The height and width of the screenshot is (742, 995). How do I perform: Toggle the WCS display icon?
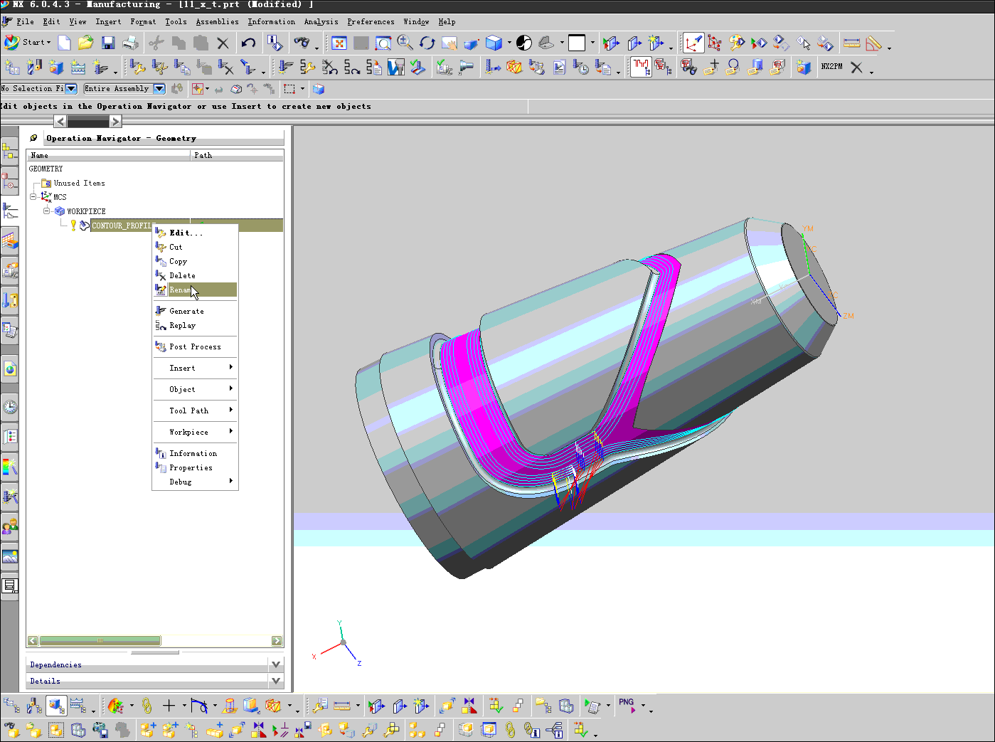[693, 43]
